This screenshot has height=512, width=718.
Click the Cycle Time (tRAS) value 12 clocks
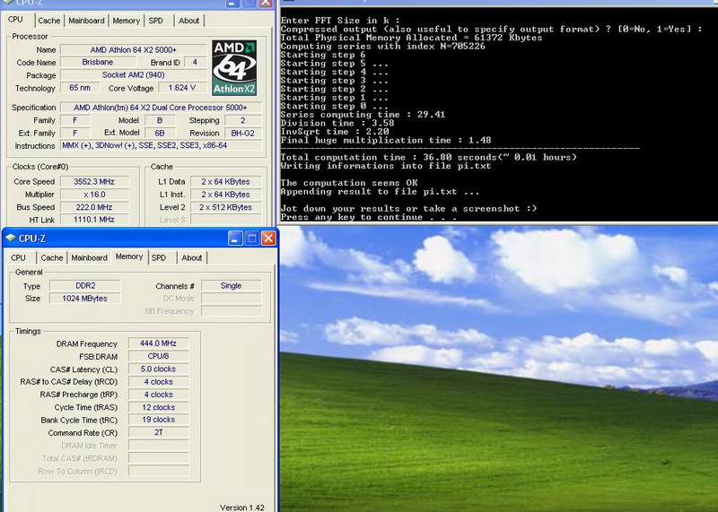click(159, 407)
